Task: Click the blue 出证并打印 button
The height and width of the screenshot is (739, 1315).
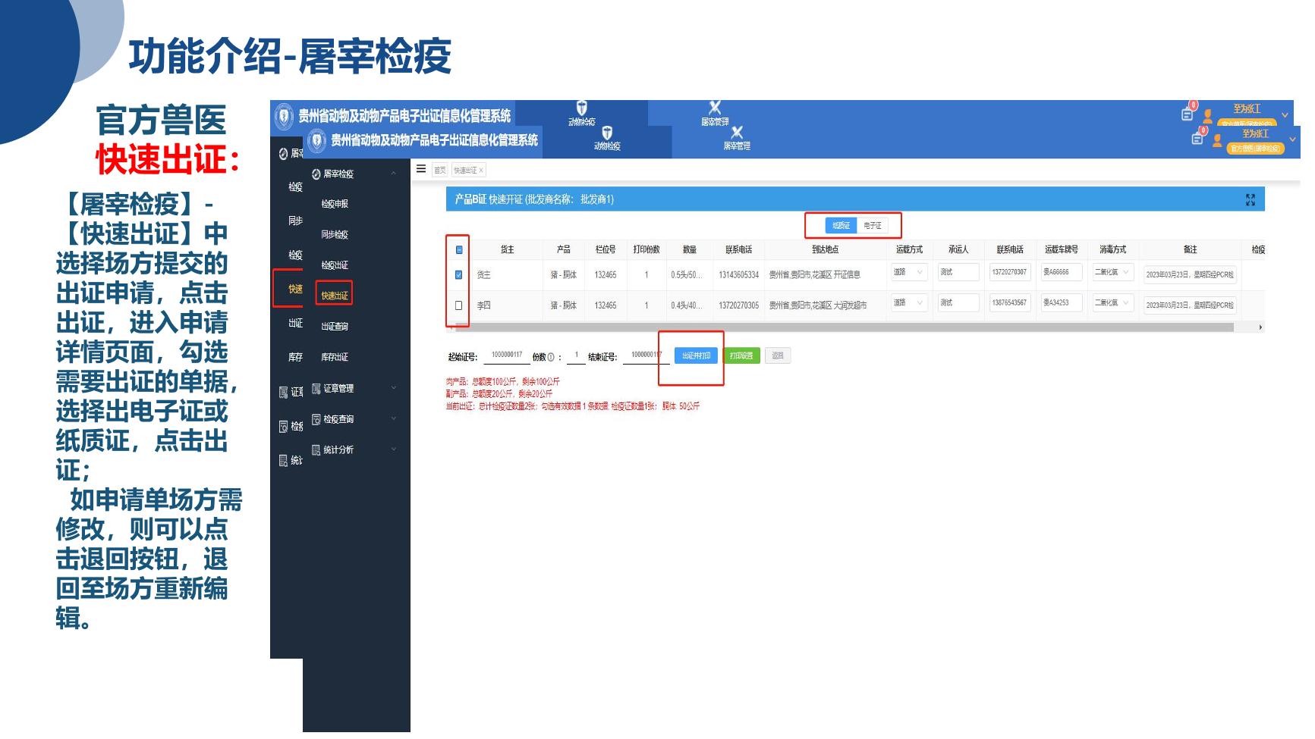Action: coord(696,355)
